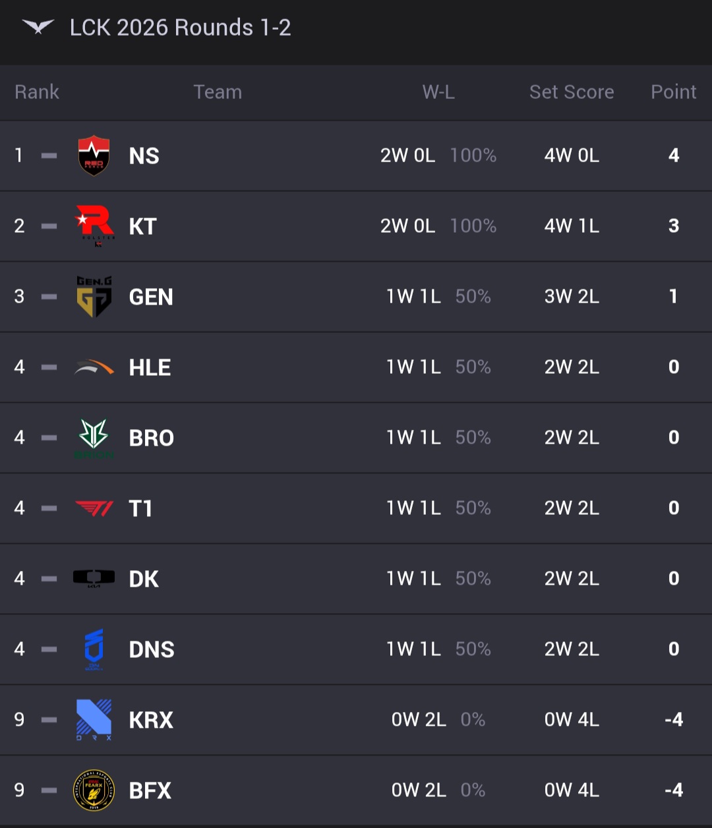The width and height of the screenshot is (712, 828).
Task: Click the LCK wings logo icon
Action: pyautogui.click(x=38, y=27)
